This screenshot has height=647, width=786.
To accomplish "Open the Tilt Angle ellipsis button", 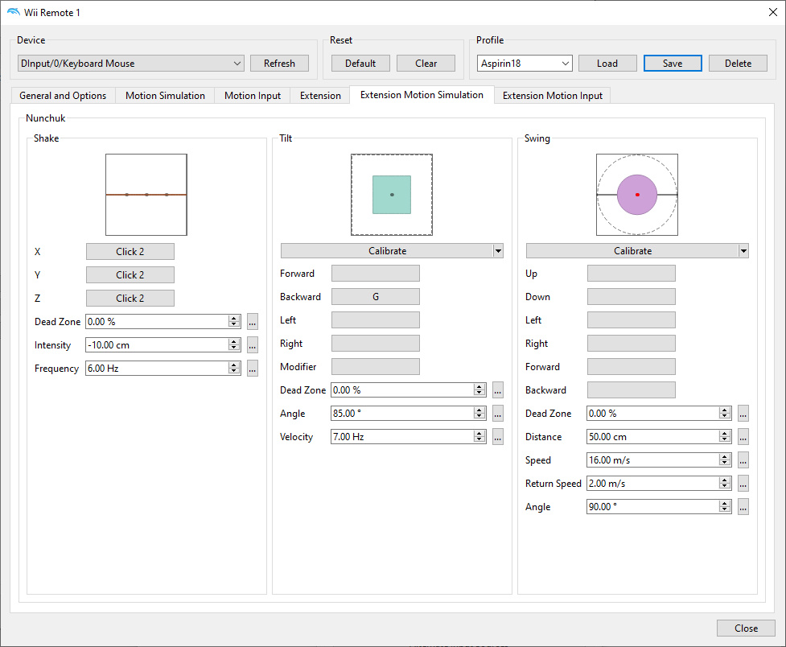I will pyautogui.click(x=497, y=414).
